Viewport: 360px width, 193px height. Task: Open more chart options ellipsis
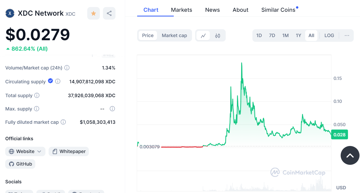point(347,36)
